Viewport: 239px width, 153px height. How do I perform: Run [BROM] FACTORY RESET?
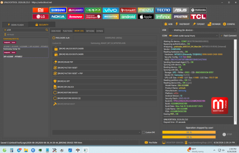point(104,68)
